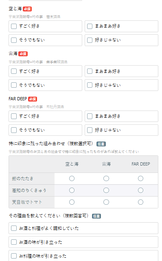The width and height of the screenshot is (162, 261).
Task: Select FAR DEEP radio for 高知のちくきゅう
Action: pos(140,190)
